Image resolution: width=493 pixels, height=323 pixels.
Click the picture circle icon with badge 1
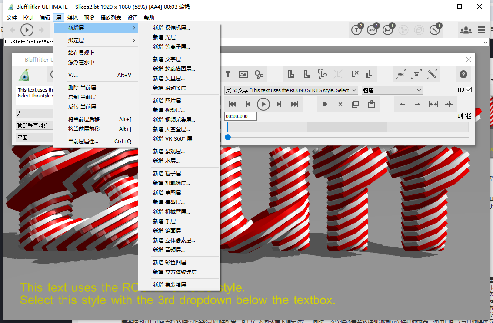tap(388, 30)
